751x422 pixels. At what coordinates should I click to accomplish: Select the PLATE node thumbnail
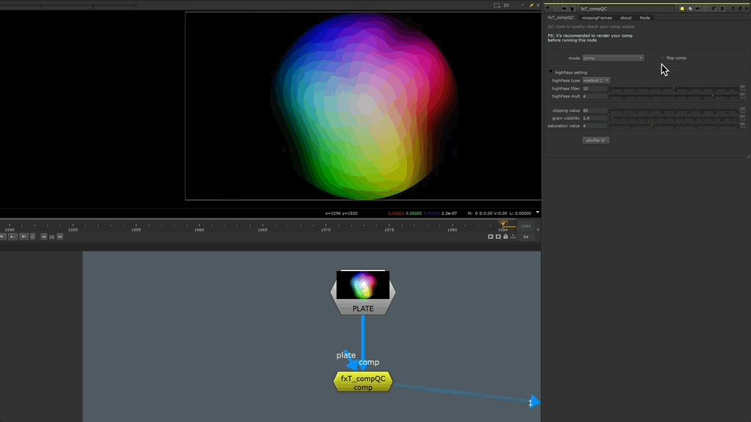click(x=363, y=285)
